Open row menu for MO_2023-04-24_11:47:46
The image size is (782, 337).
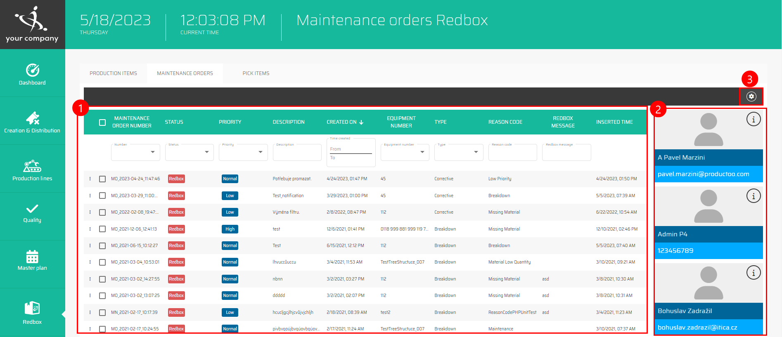[90, 179]
